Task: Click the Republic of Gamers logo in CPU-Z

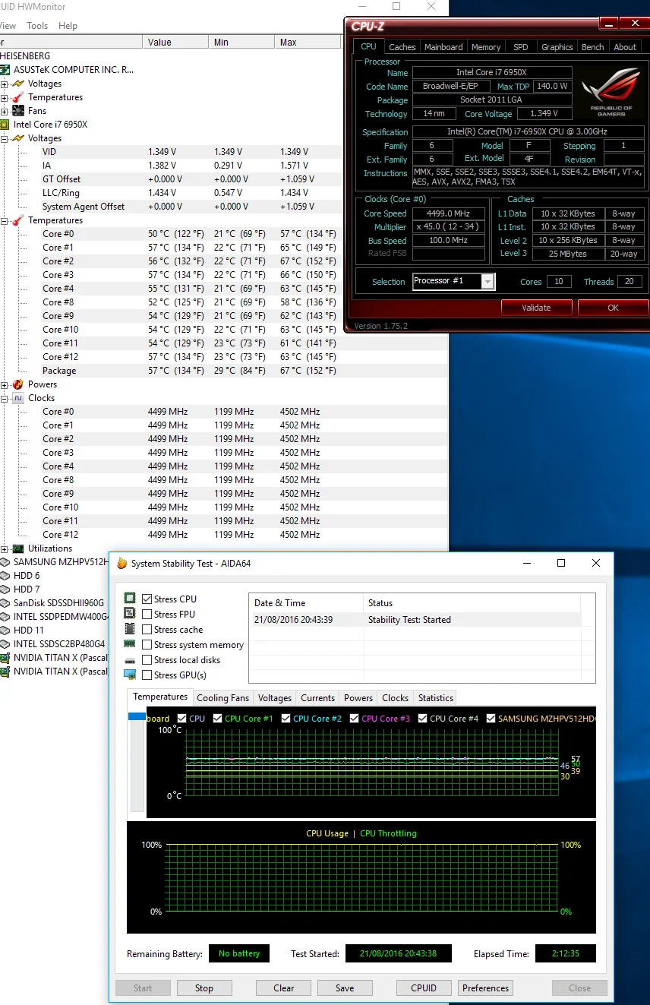Action: 611,93
